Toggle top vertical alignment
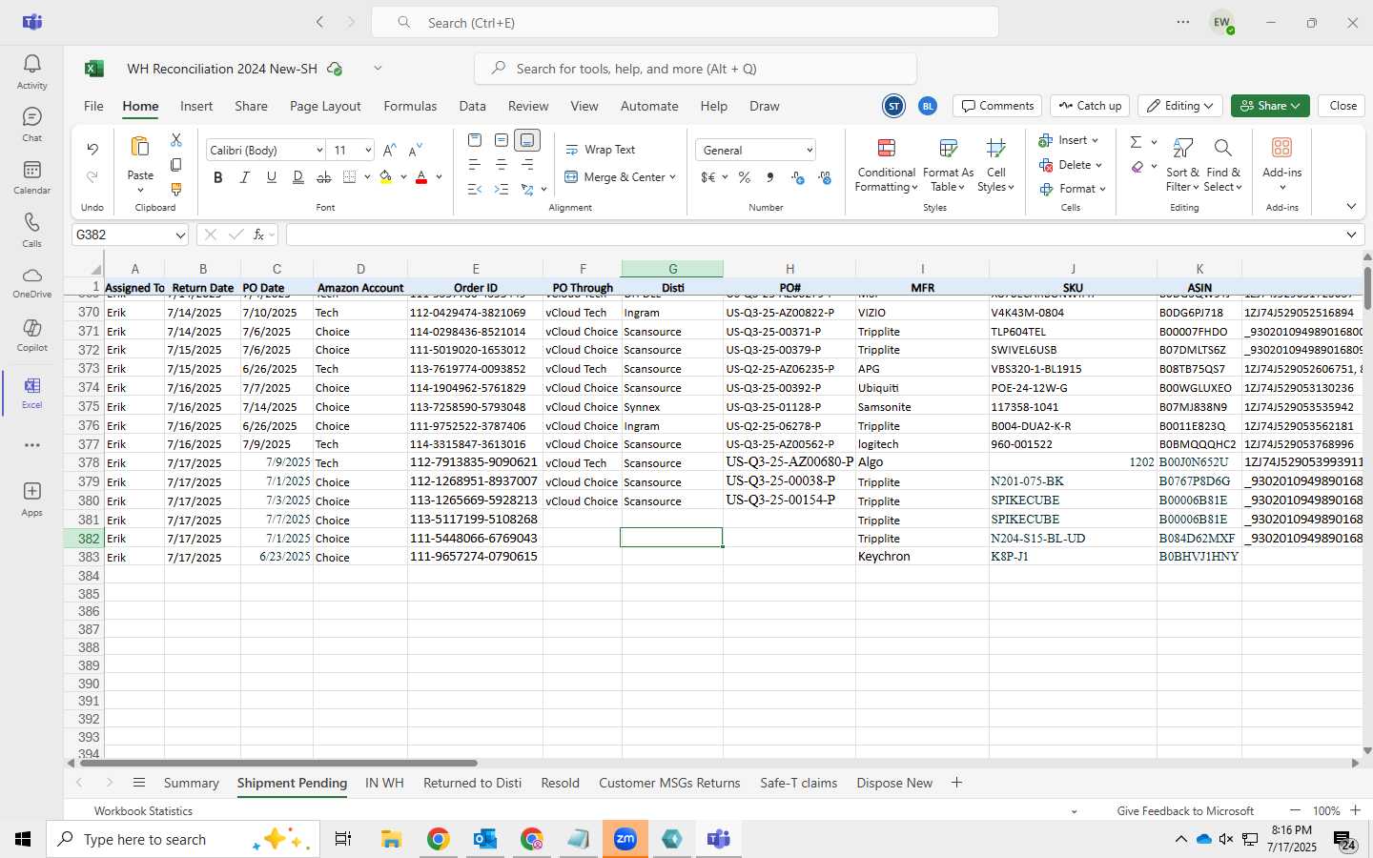 475,140
